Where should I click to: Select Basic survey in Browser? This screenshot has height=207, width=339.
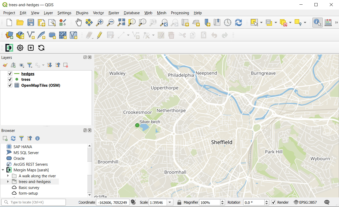coord(29,188)
